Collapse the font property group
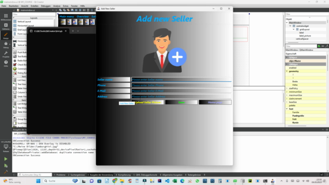The width and height of the screenshot is (329, 185). pyautogui.click(x=287, y=109)
